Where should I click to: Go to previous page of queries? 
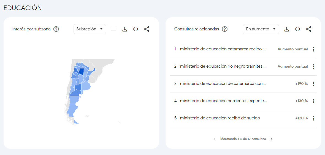(215, 139)
